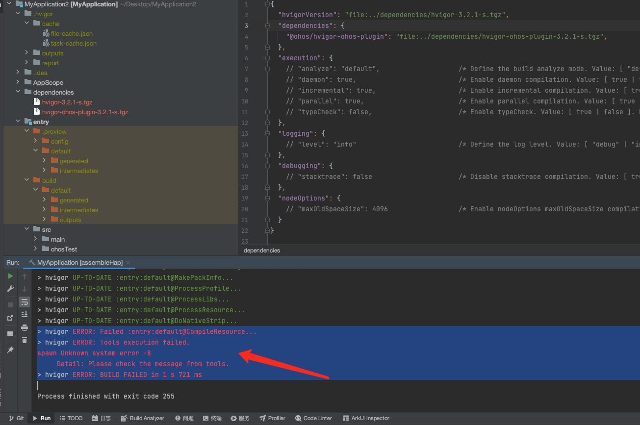Image resolution: width=640 pixels, height=425 pixels.
Task: Collapse the cache folder
Action: coord(27,24)
